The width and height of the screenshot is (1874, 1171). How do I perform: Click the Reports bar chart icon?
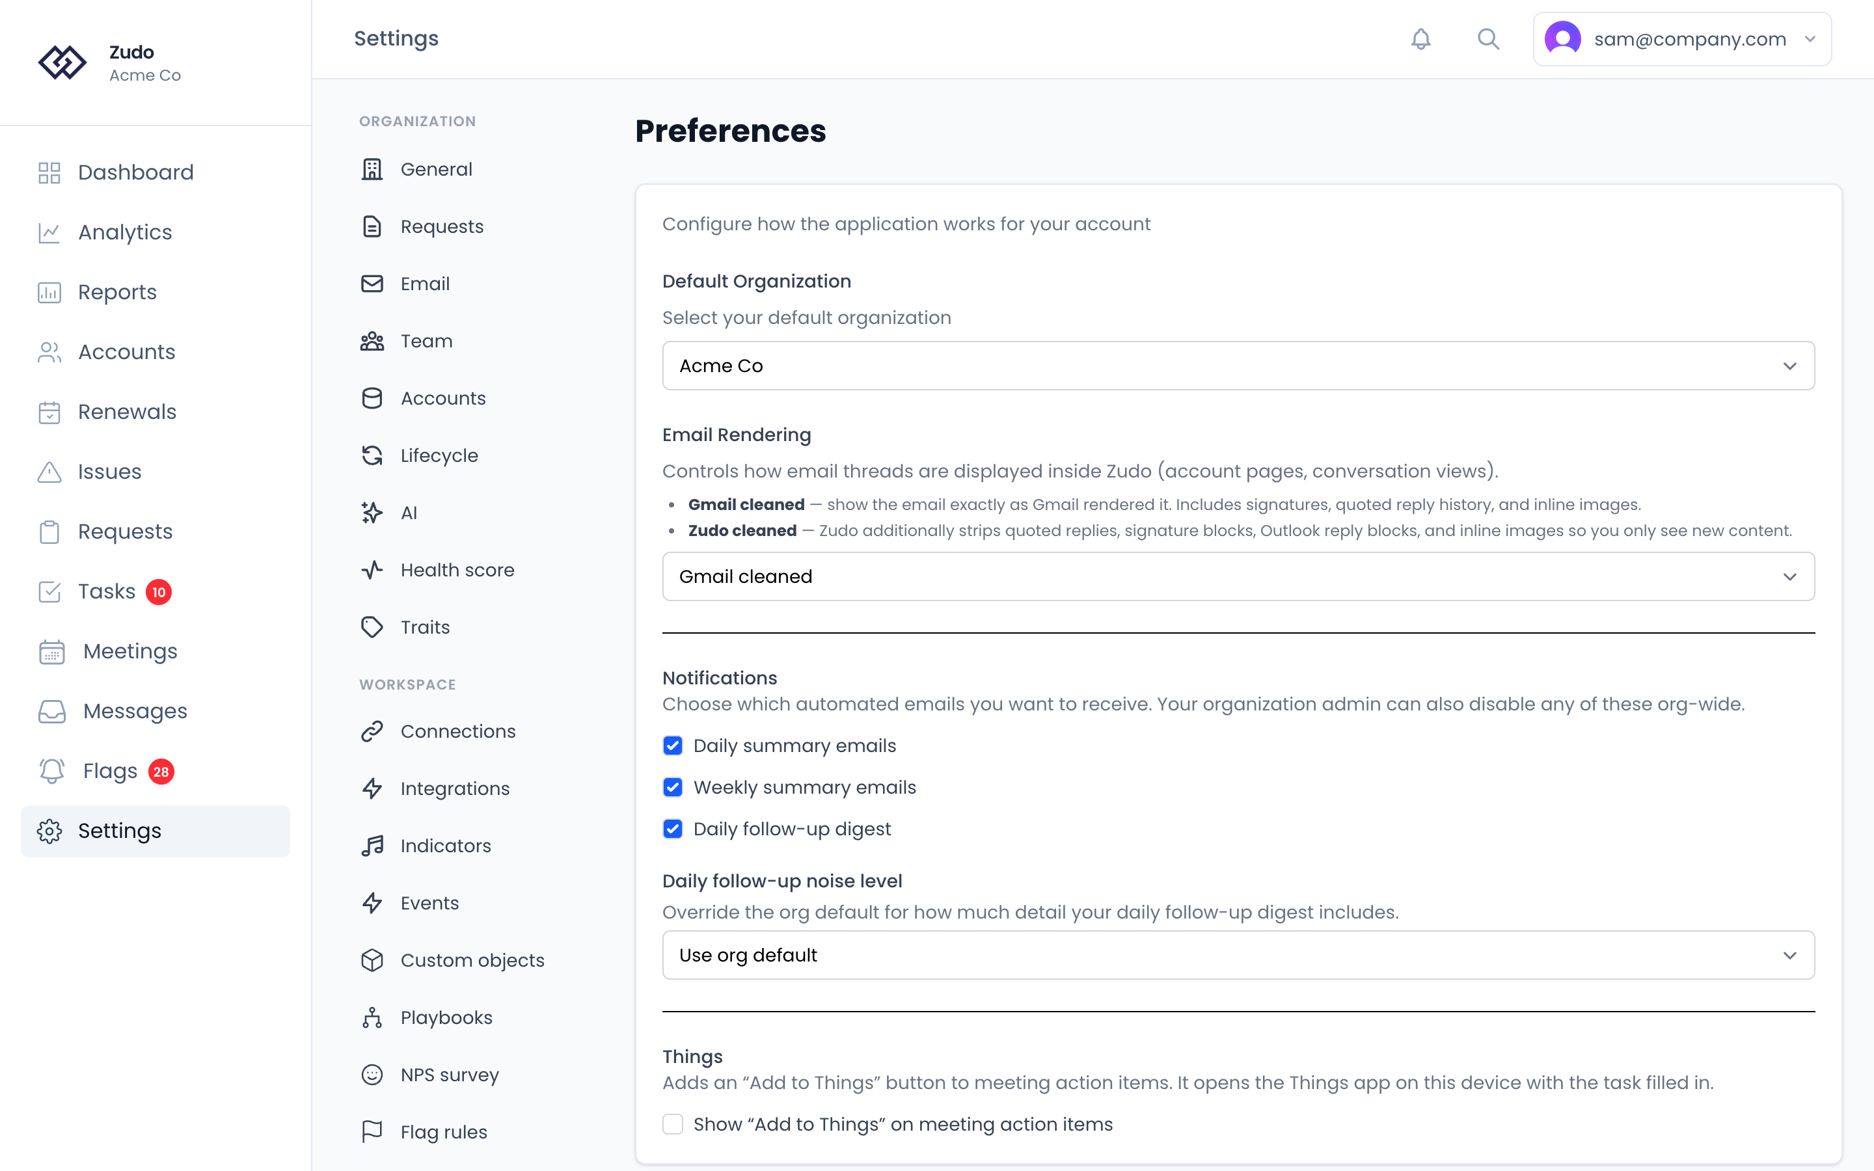tap(49, 292)
